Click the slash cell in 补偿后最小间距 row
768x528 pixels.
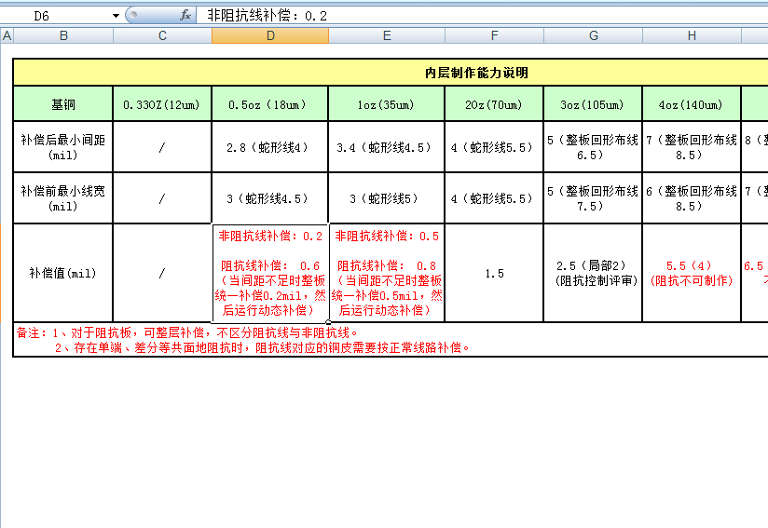coord(162,147)
